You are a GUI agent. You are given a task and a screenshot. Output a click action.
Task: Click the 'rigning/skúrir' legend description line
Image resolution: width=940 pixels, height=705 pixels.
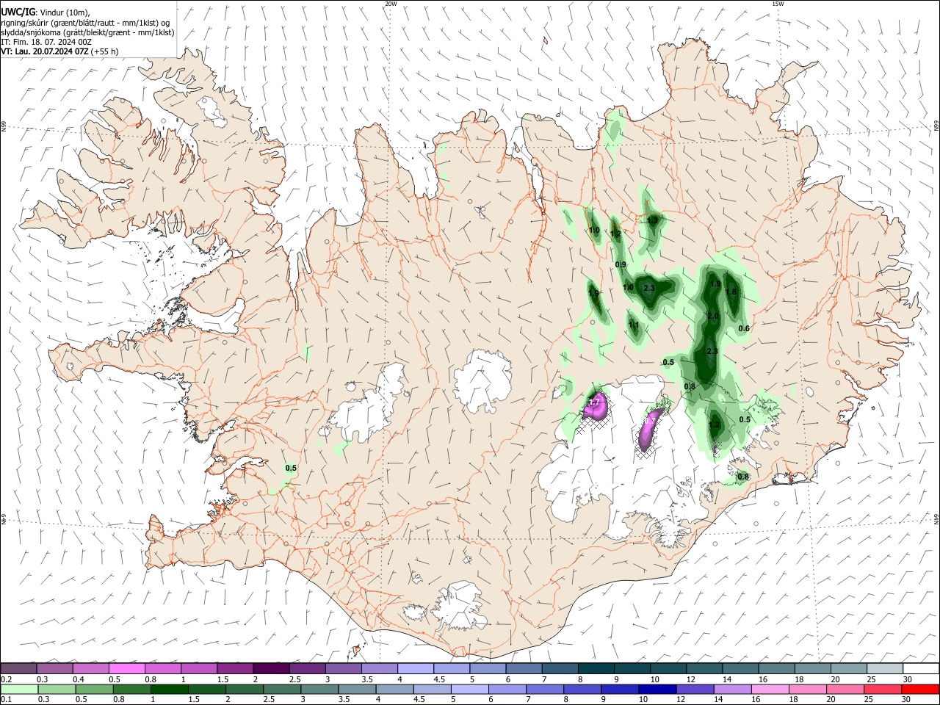85,23
